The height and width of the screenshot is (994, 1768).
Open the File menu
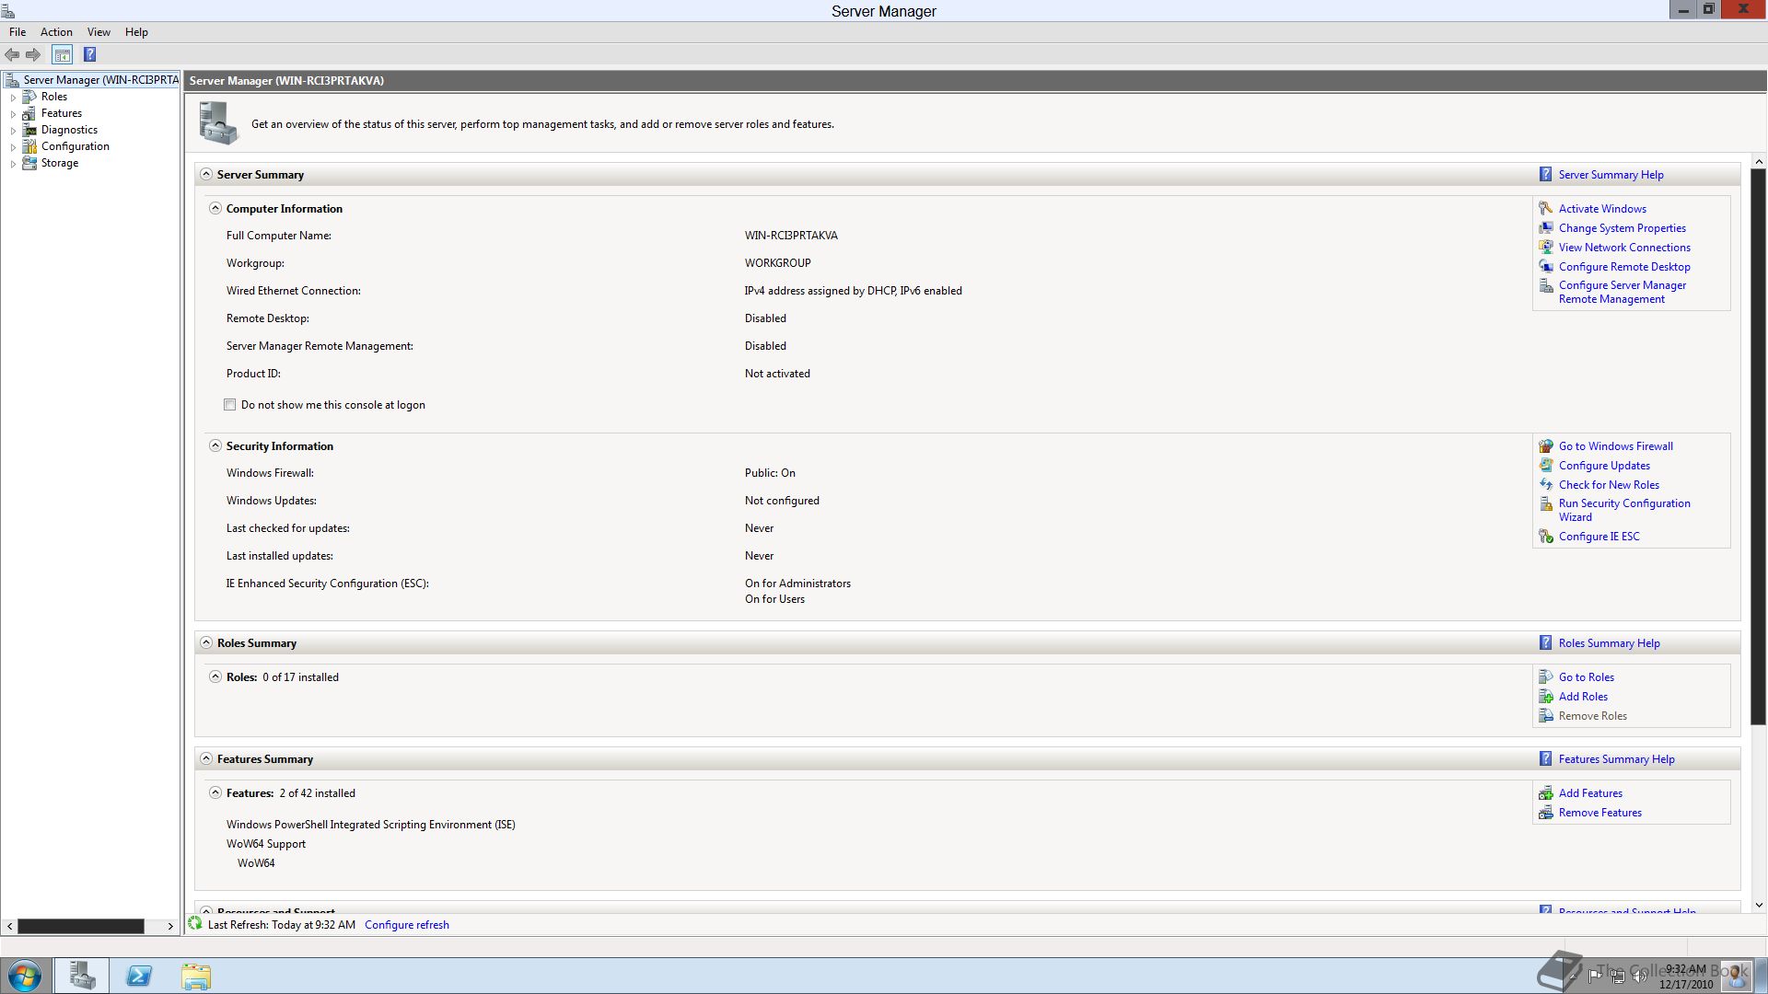click(17, 32)
